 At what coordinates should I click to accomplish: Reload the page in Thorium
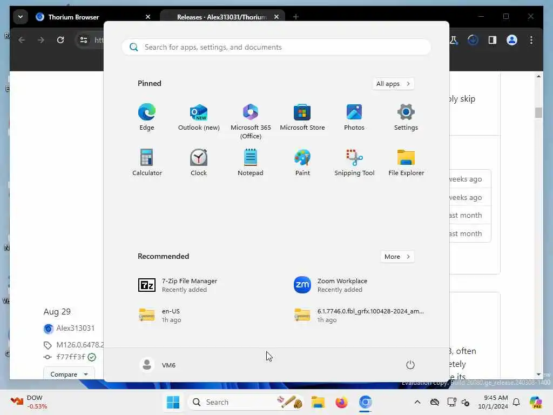pyautogui.click(x=60, y=40)
